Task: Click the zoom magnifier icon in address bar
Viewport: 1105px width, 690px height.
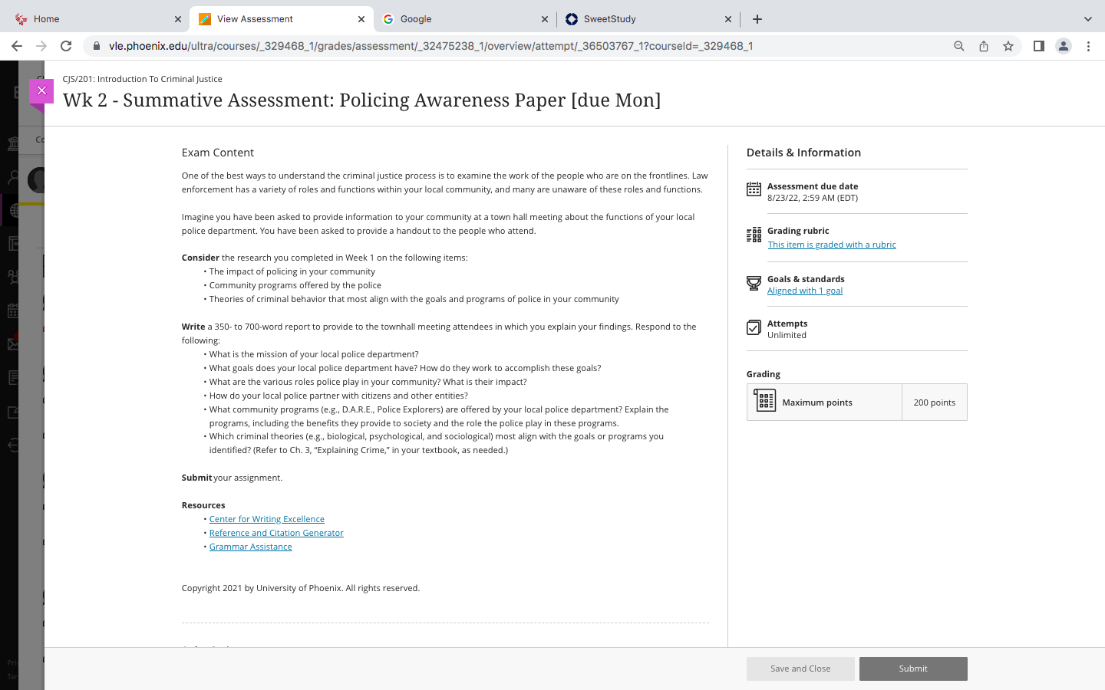Action: point(959,46)
